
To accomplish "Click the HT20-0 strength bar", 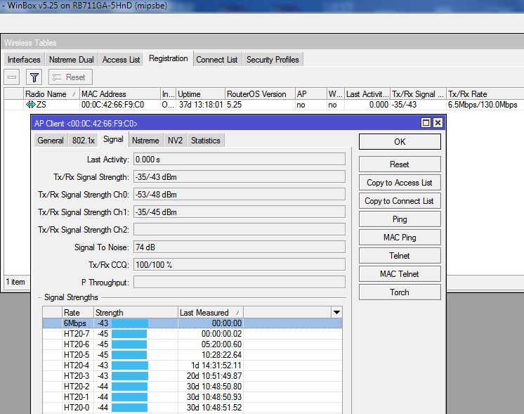I will pos(129,407).
